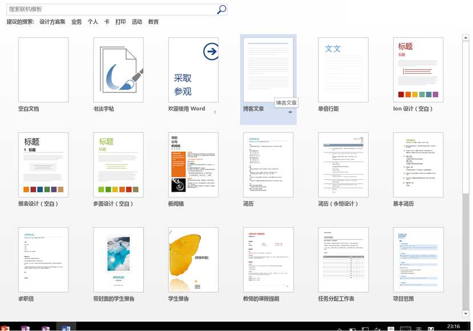Viewport: 473px width, 331px height.
Task: Choose the 报表设计（空白）template
Action: tap(43, 165)
